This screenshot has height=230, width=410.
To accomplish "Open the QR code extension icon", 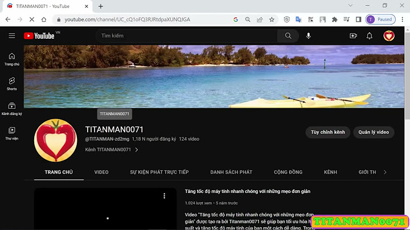I will click(311, 19).
